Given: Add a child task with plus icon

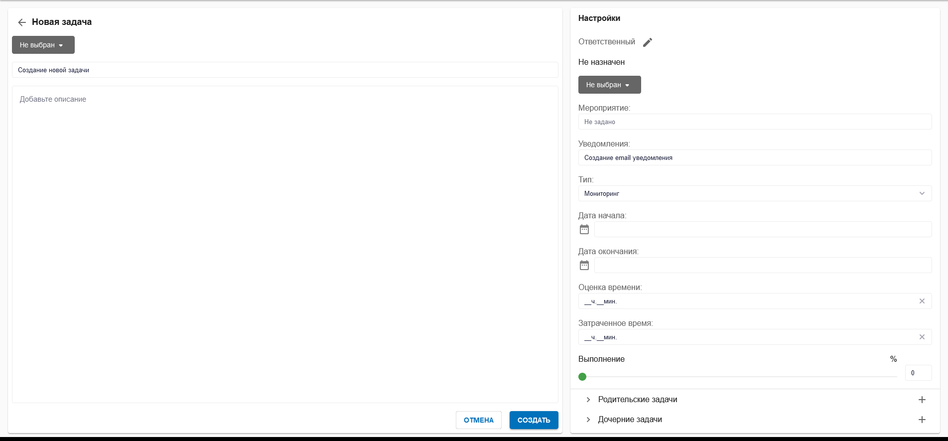Looking at the screenshot, I should [922, 420].
